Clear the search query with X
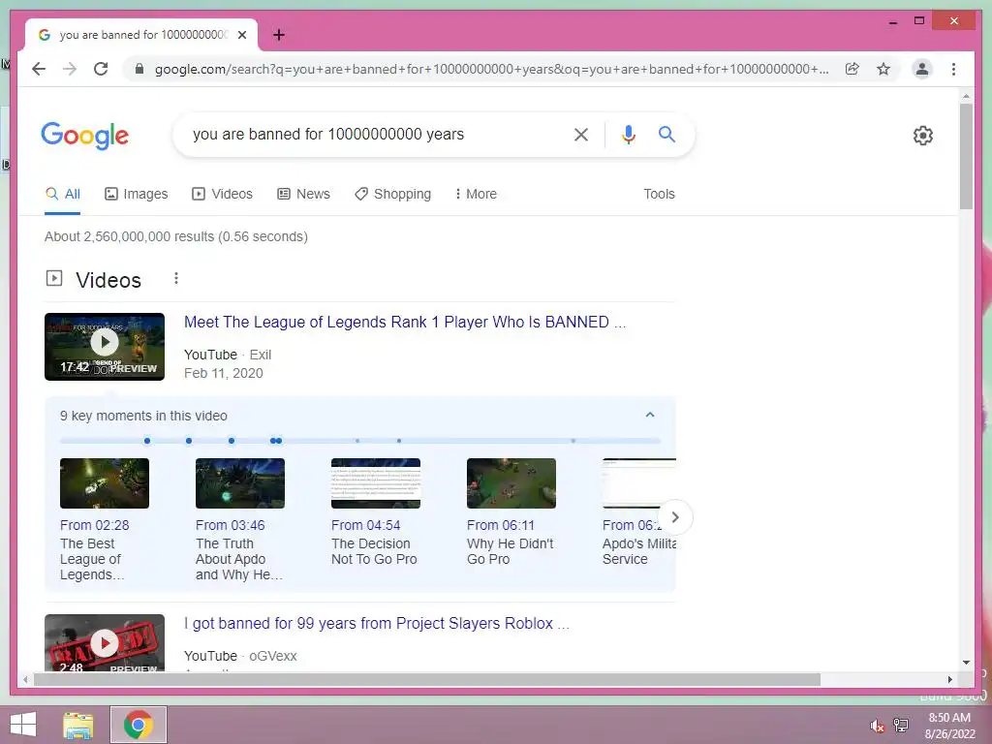The height and width of the screenshot is (744, 992). click(x=581, y=134)
